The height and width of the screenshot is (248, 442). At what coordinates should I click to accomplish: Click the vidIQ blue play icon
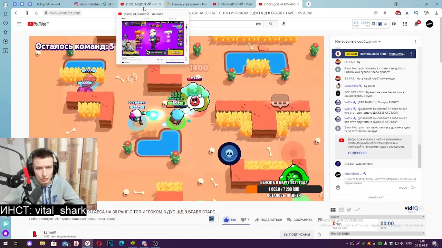(x=380, y=24)
